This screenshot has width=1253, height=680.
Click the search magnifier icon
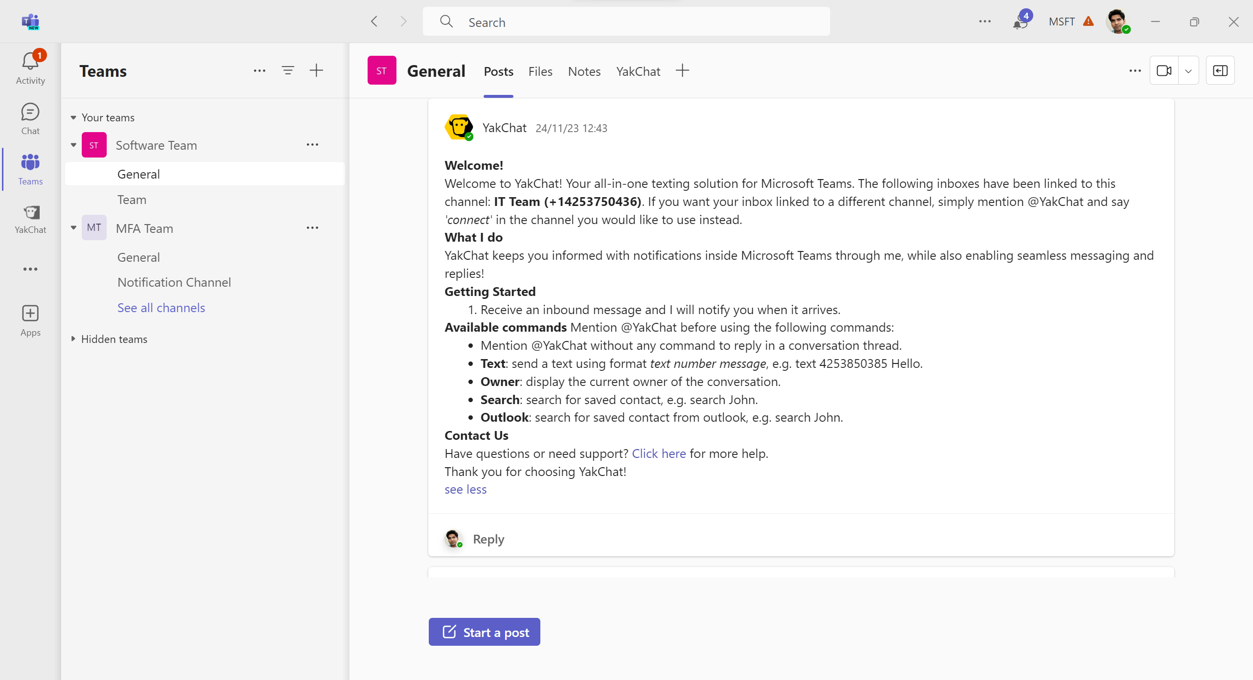tap(446, 22)
